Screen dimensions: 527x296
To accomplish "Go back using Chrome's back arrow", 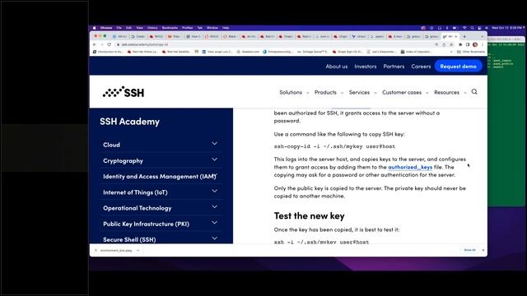I will pyautogui.click(x=95, y=44).
